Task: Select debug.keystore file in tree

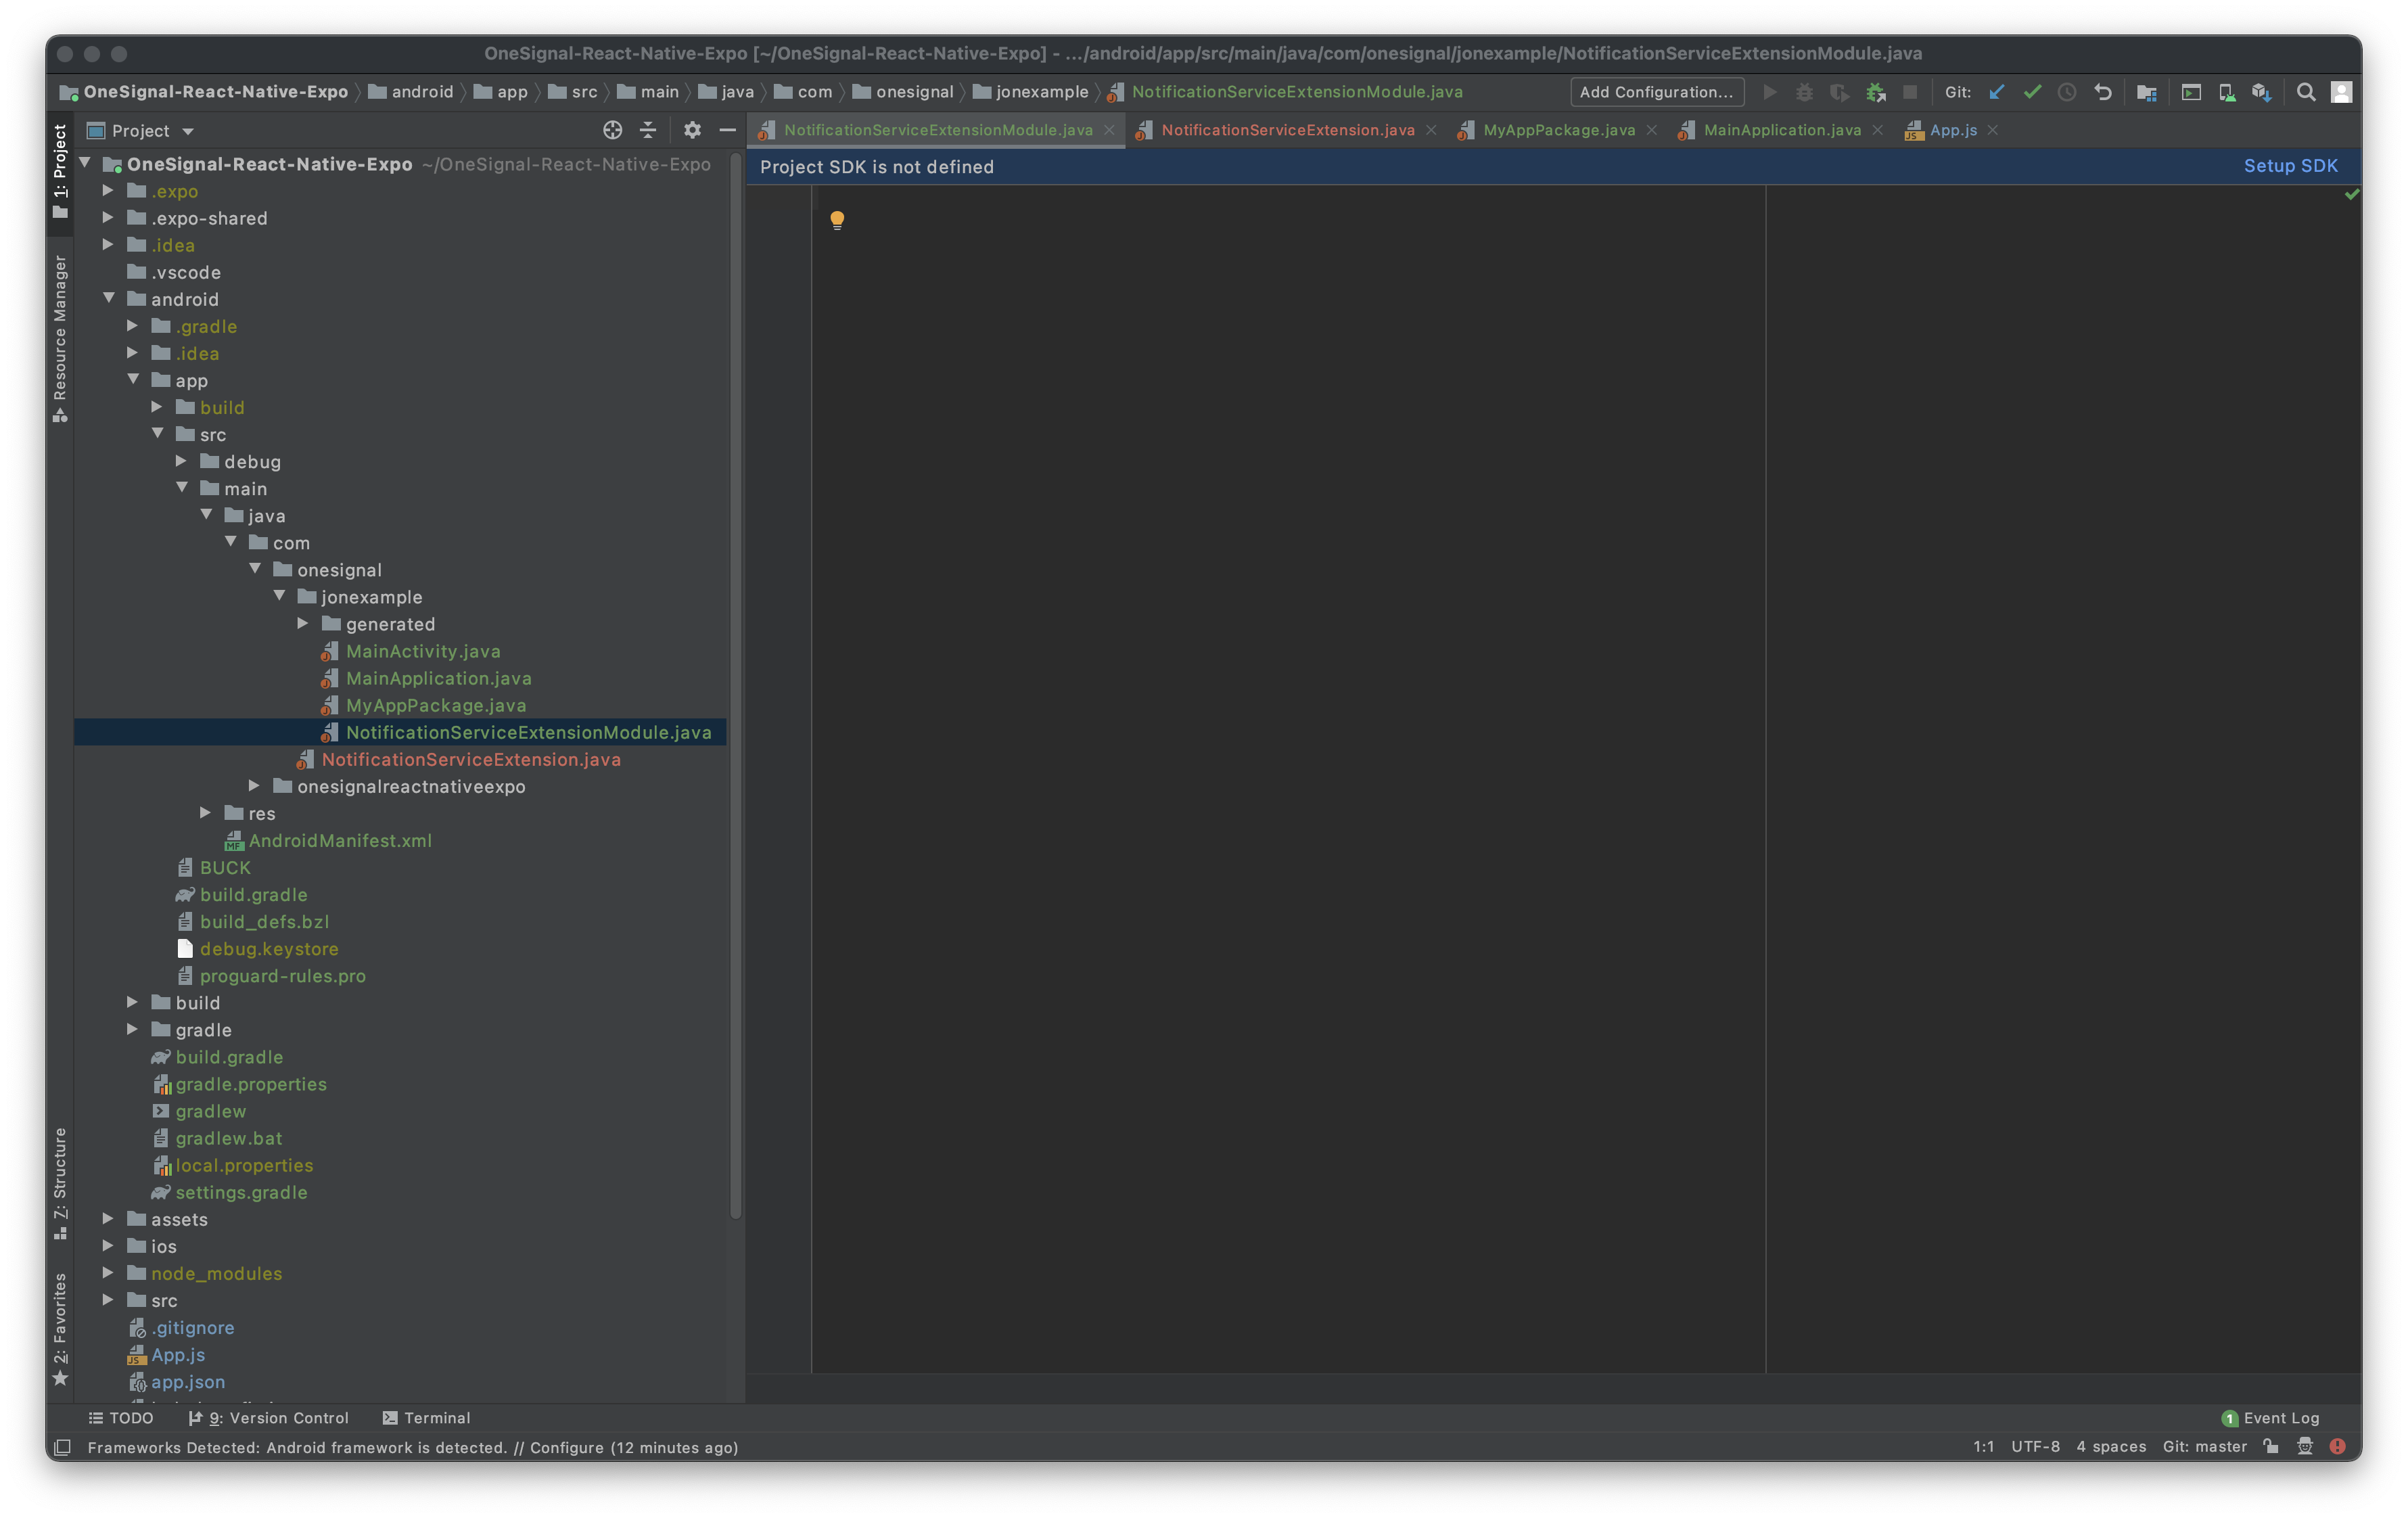Action: pos(269,948)
